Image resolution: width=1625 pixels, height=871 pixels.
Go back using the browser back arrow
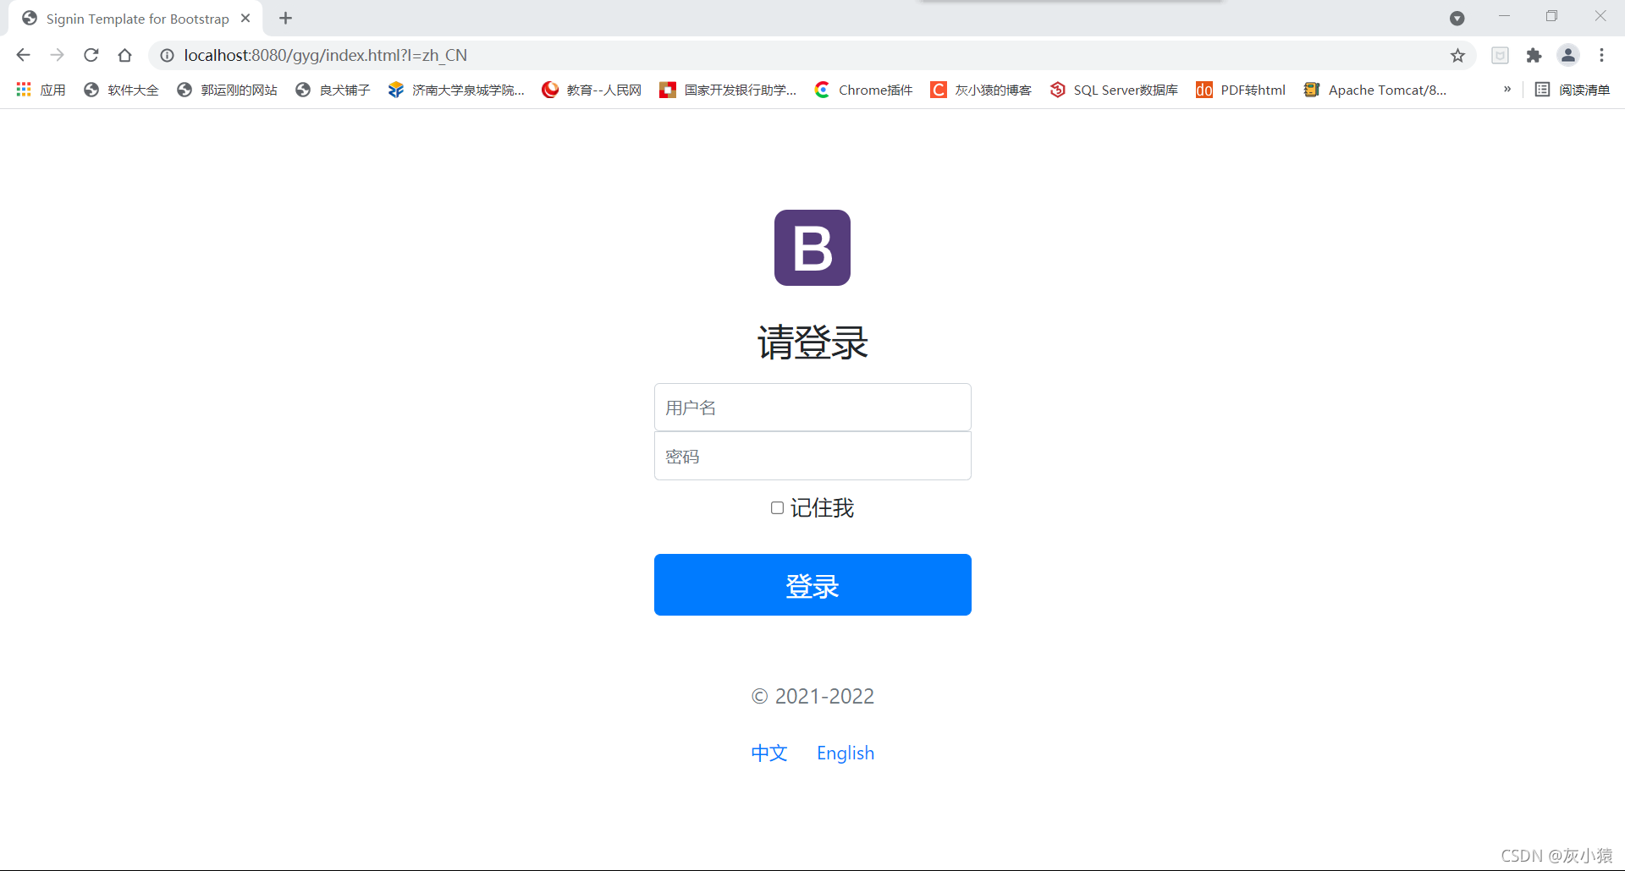pos(23,55)
